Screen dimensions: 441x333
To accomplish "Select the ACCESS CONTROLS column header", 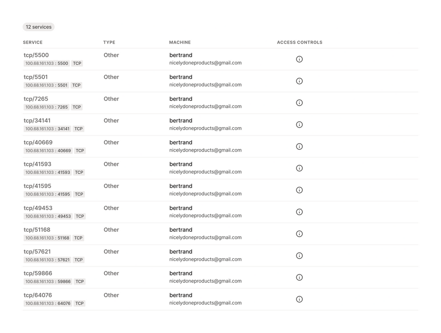I will 299,42.
